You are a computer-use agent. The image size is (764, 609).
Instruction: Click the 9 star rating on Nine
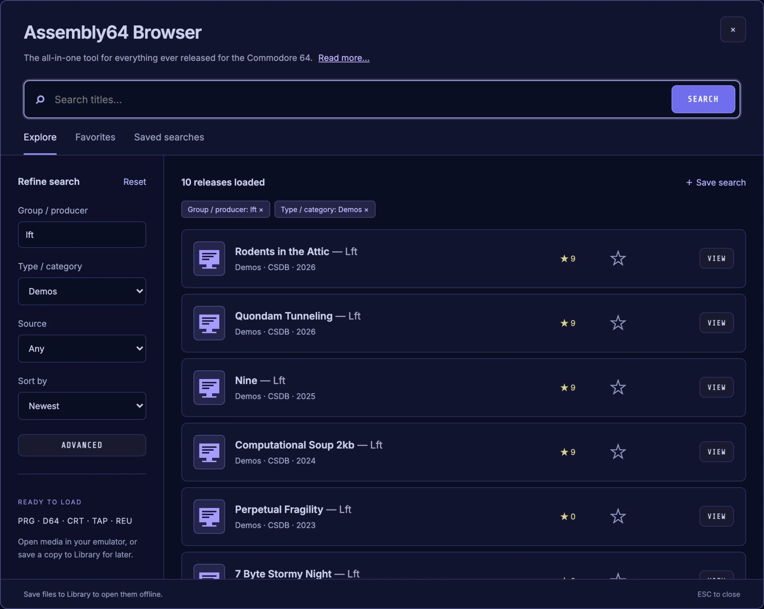pyautogui.click(x=568, y=387)
